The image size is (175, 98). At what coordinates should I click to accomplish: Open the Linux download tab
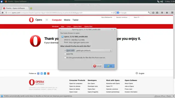69,26
